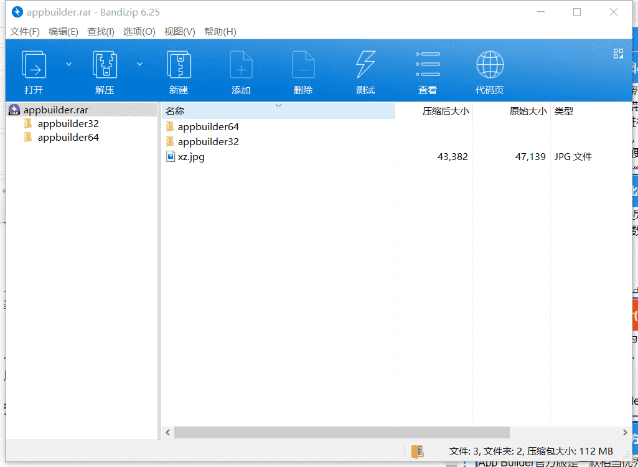Click the appbuilder32 folder icon in file list
638x467 pixels.
[170, 142]
